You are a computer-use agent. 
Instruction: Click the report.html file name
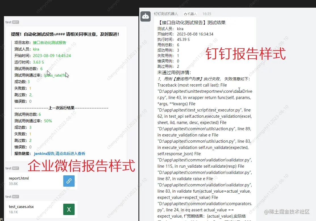click(19, 178)
